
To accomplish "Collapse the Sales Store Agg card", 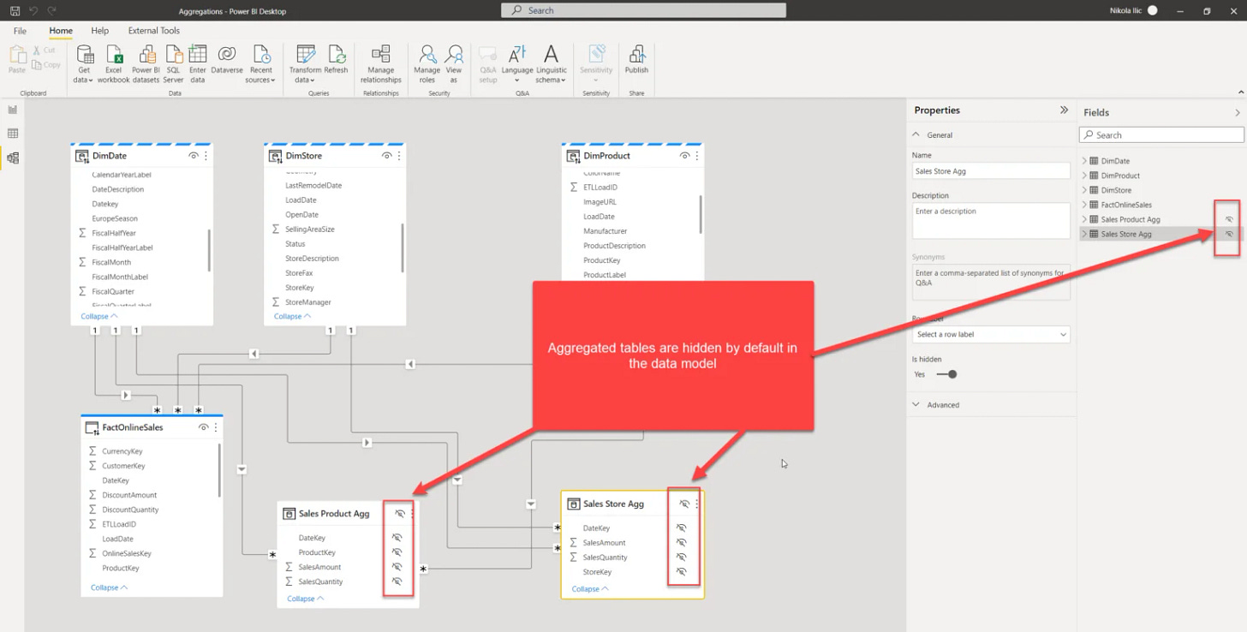I will coord(590,589).
